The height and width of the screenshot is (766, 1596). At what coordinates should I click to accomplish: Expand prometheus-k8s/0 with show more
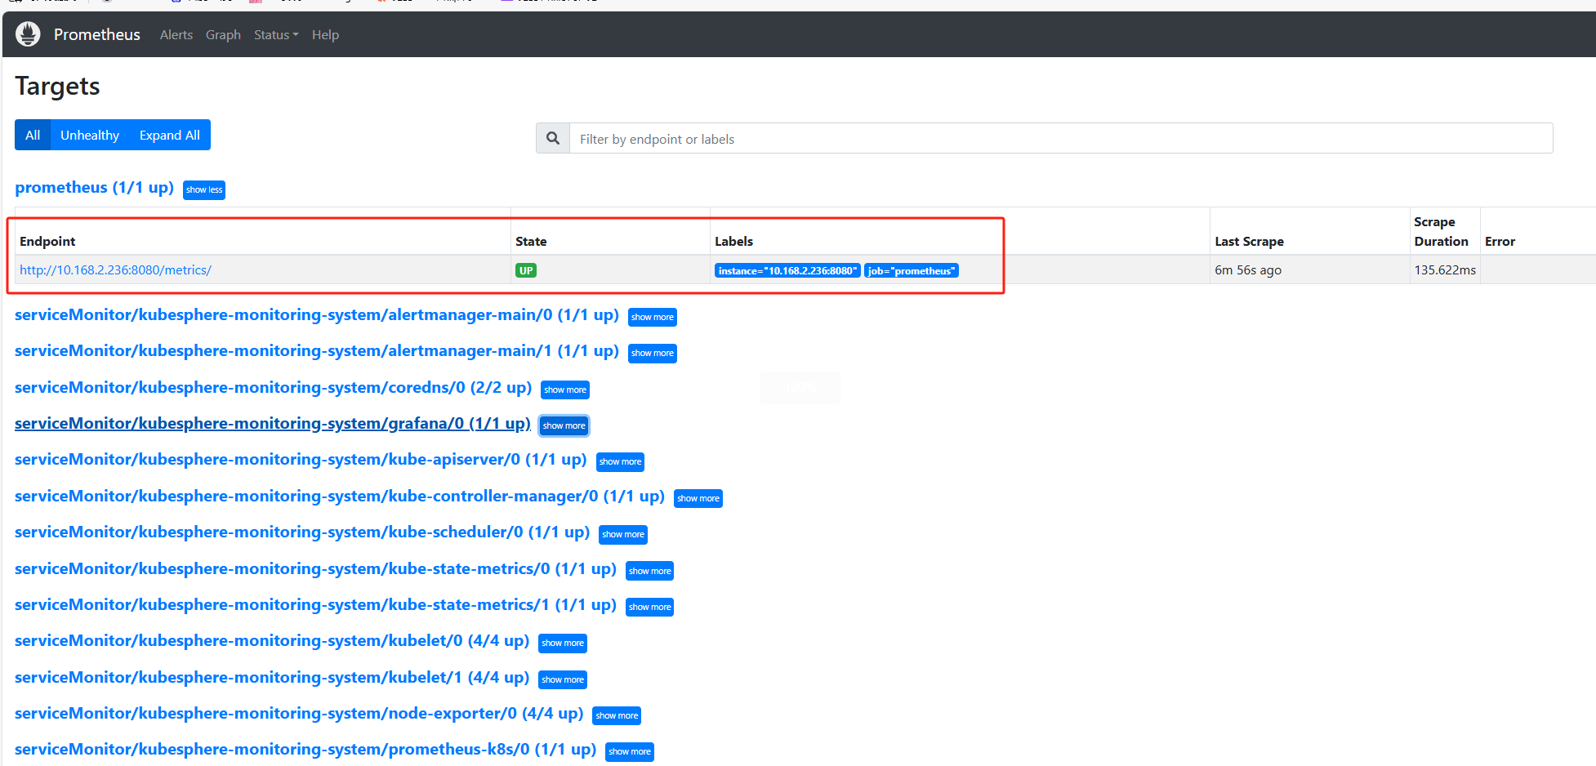630,751
